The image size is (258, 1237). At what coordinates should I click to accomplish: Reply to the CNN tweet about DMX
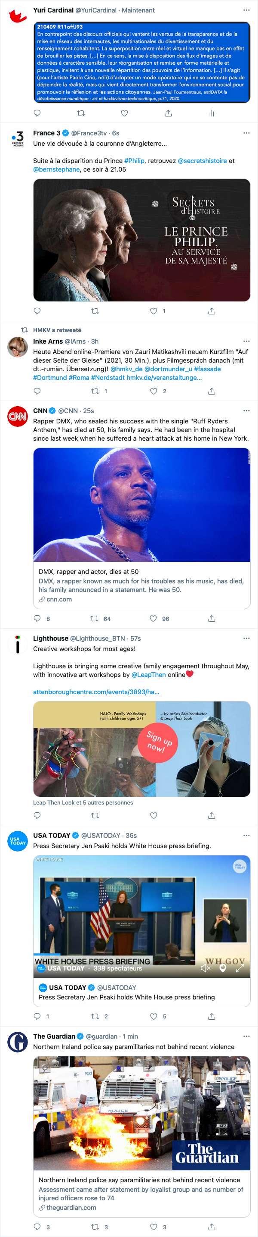(37, 618)
